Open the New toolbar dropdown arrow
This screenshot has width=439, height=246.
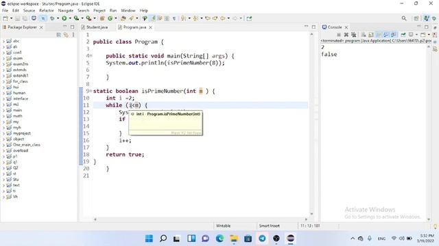[11, 18]
